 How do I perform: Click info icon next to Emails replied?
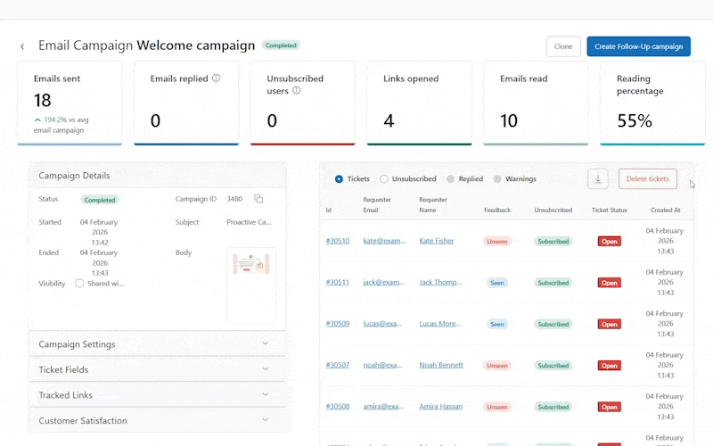click(216, 78)
